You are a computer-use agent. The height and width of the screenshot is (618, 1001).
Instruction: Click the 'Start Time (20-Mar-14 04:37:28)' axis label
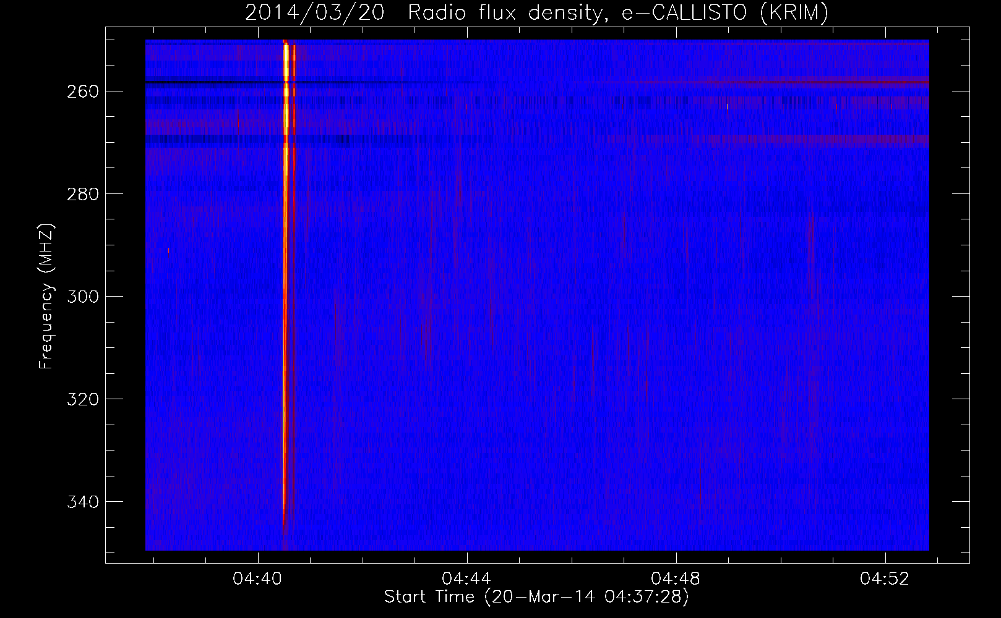pyautogui.click(x=536, y=597)
